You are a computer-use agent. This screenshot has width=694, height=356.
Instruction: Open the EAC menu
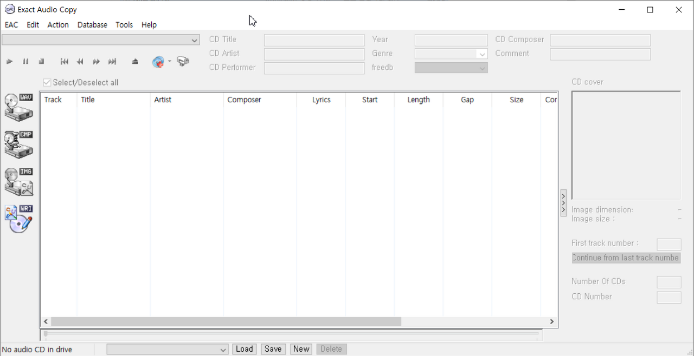point(11,25)
